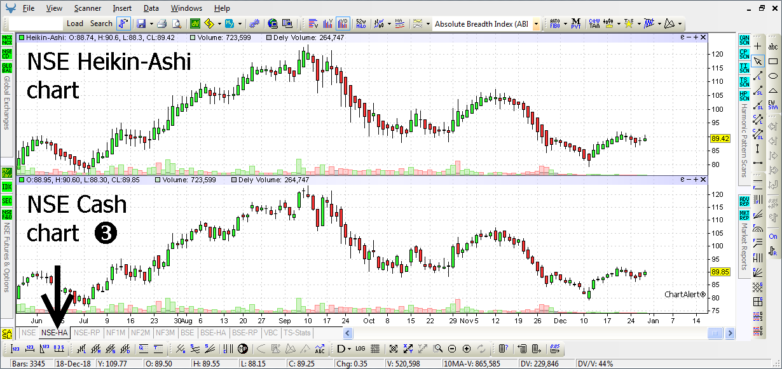Click the zoom out magnifier in bottom toolbar

tap(452, 349)
